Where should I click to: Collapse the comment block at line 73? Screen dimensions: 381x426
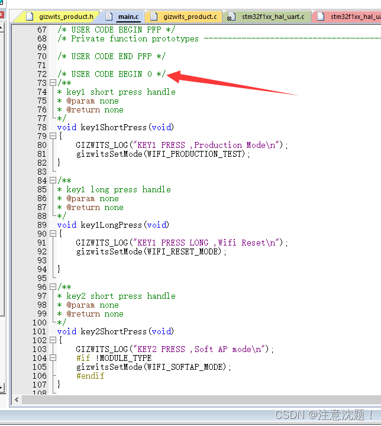[53, 83]
